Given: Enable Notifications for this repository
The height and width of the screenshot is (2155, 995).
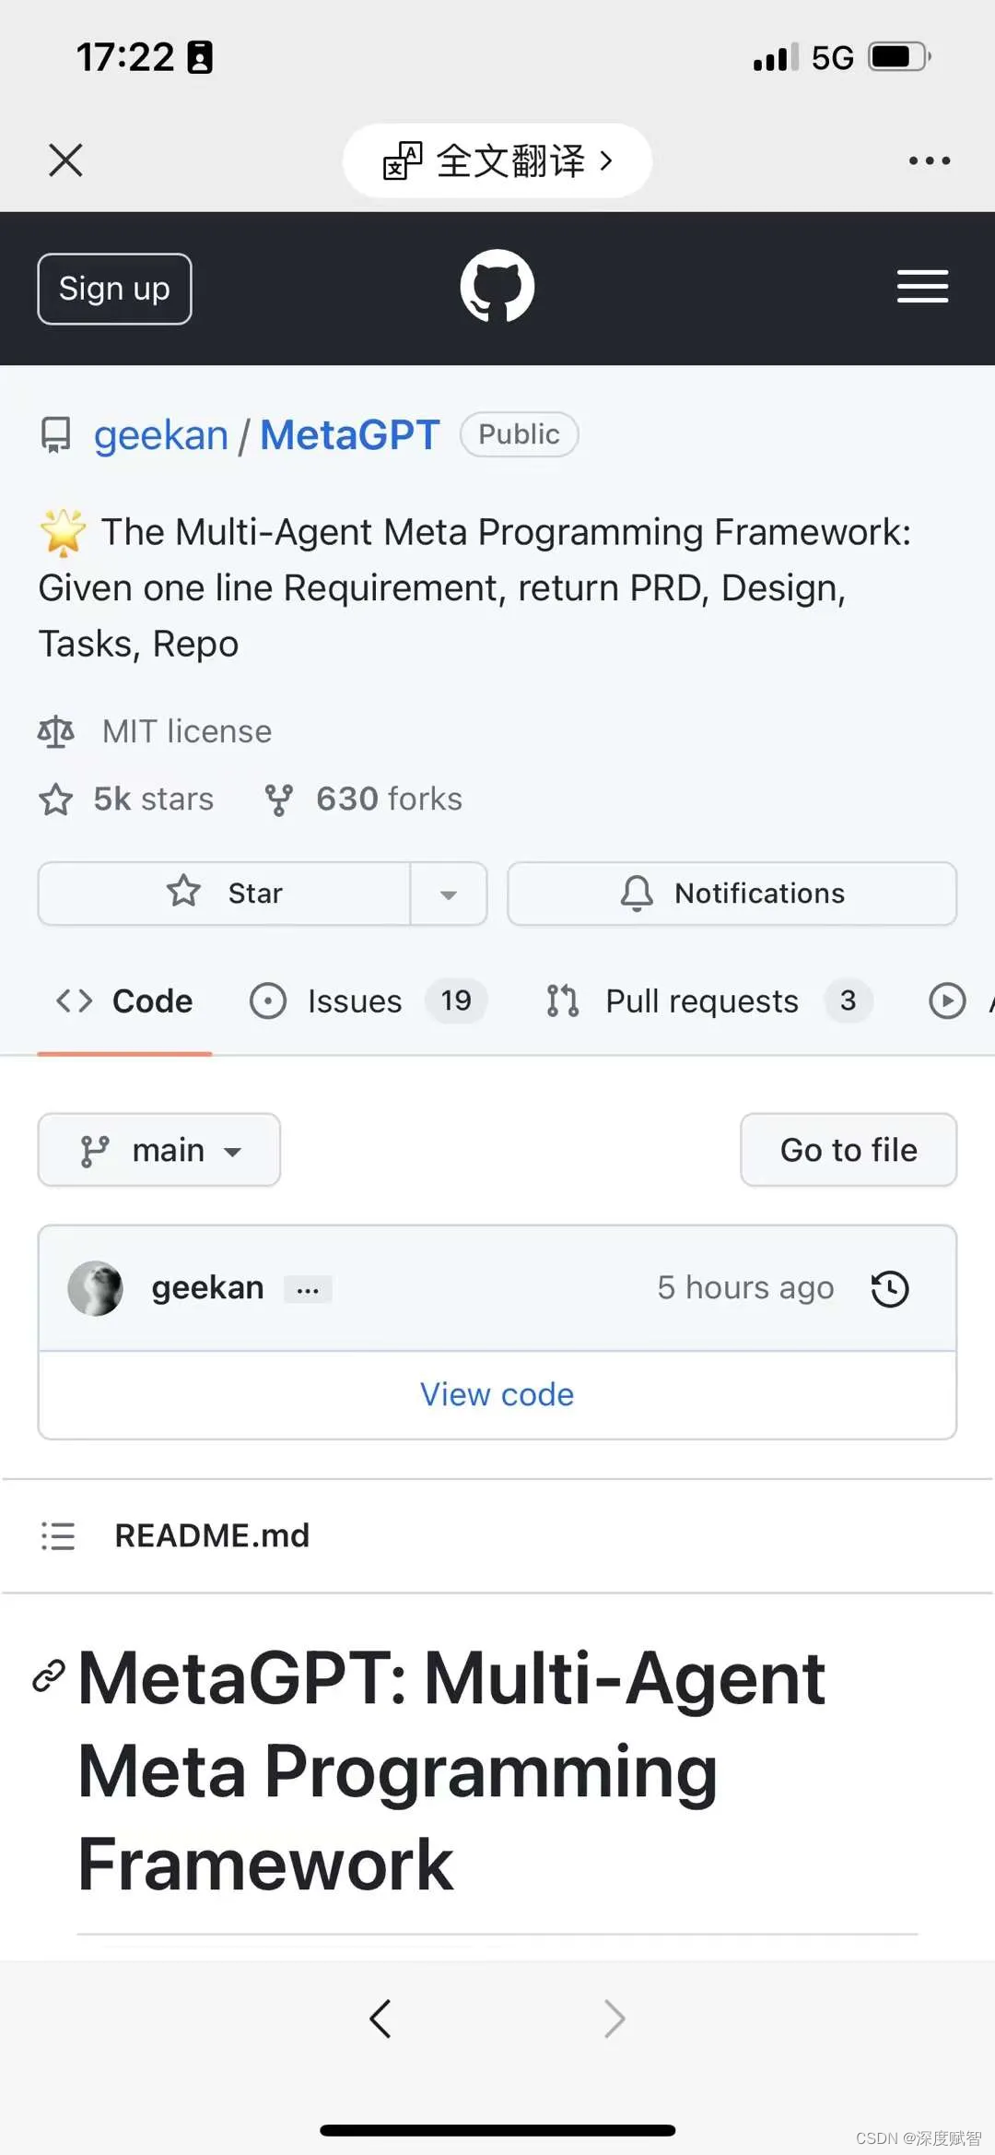Looking at the screenshot, I should pyautogui.click(x=731, y=893).
